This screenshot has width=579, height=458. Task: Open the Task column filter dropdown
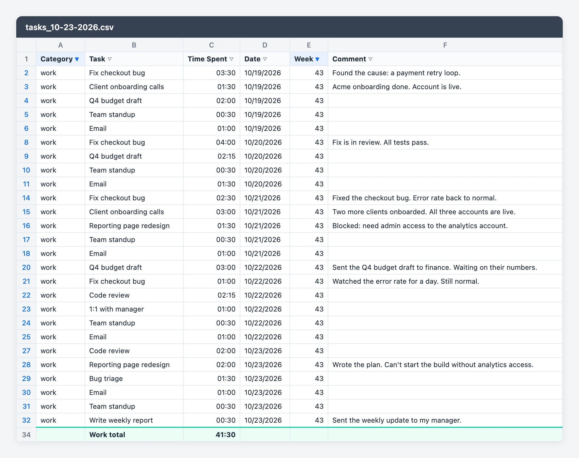tap(109, 59)
